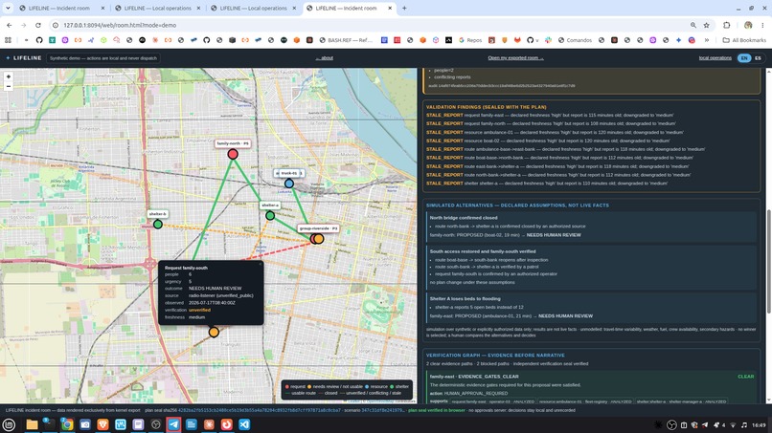772x433 pixels.
Task: Show more bookmarks chevron
Action: click(x=707, y=40)
